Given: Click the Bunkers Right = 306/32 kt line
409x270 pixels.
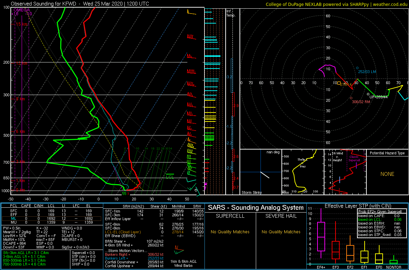Looking at the screenshot, I should click(x=134, y=254).
